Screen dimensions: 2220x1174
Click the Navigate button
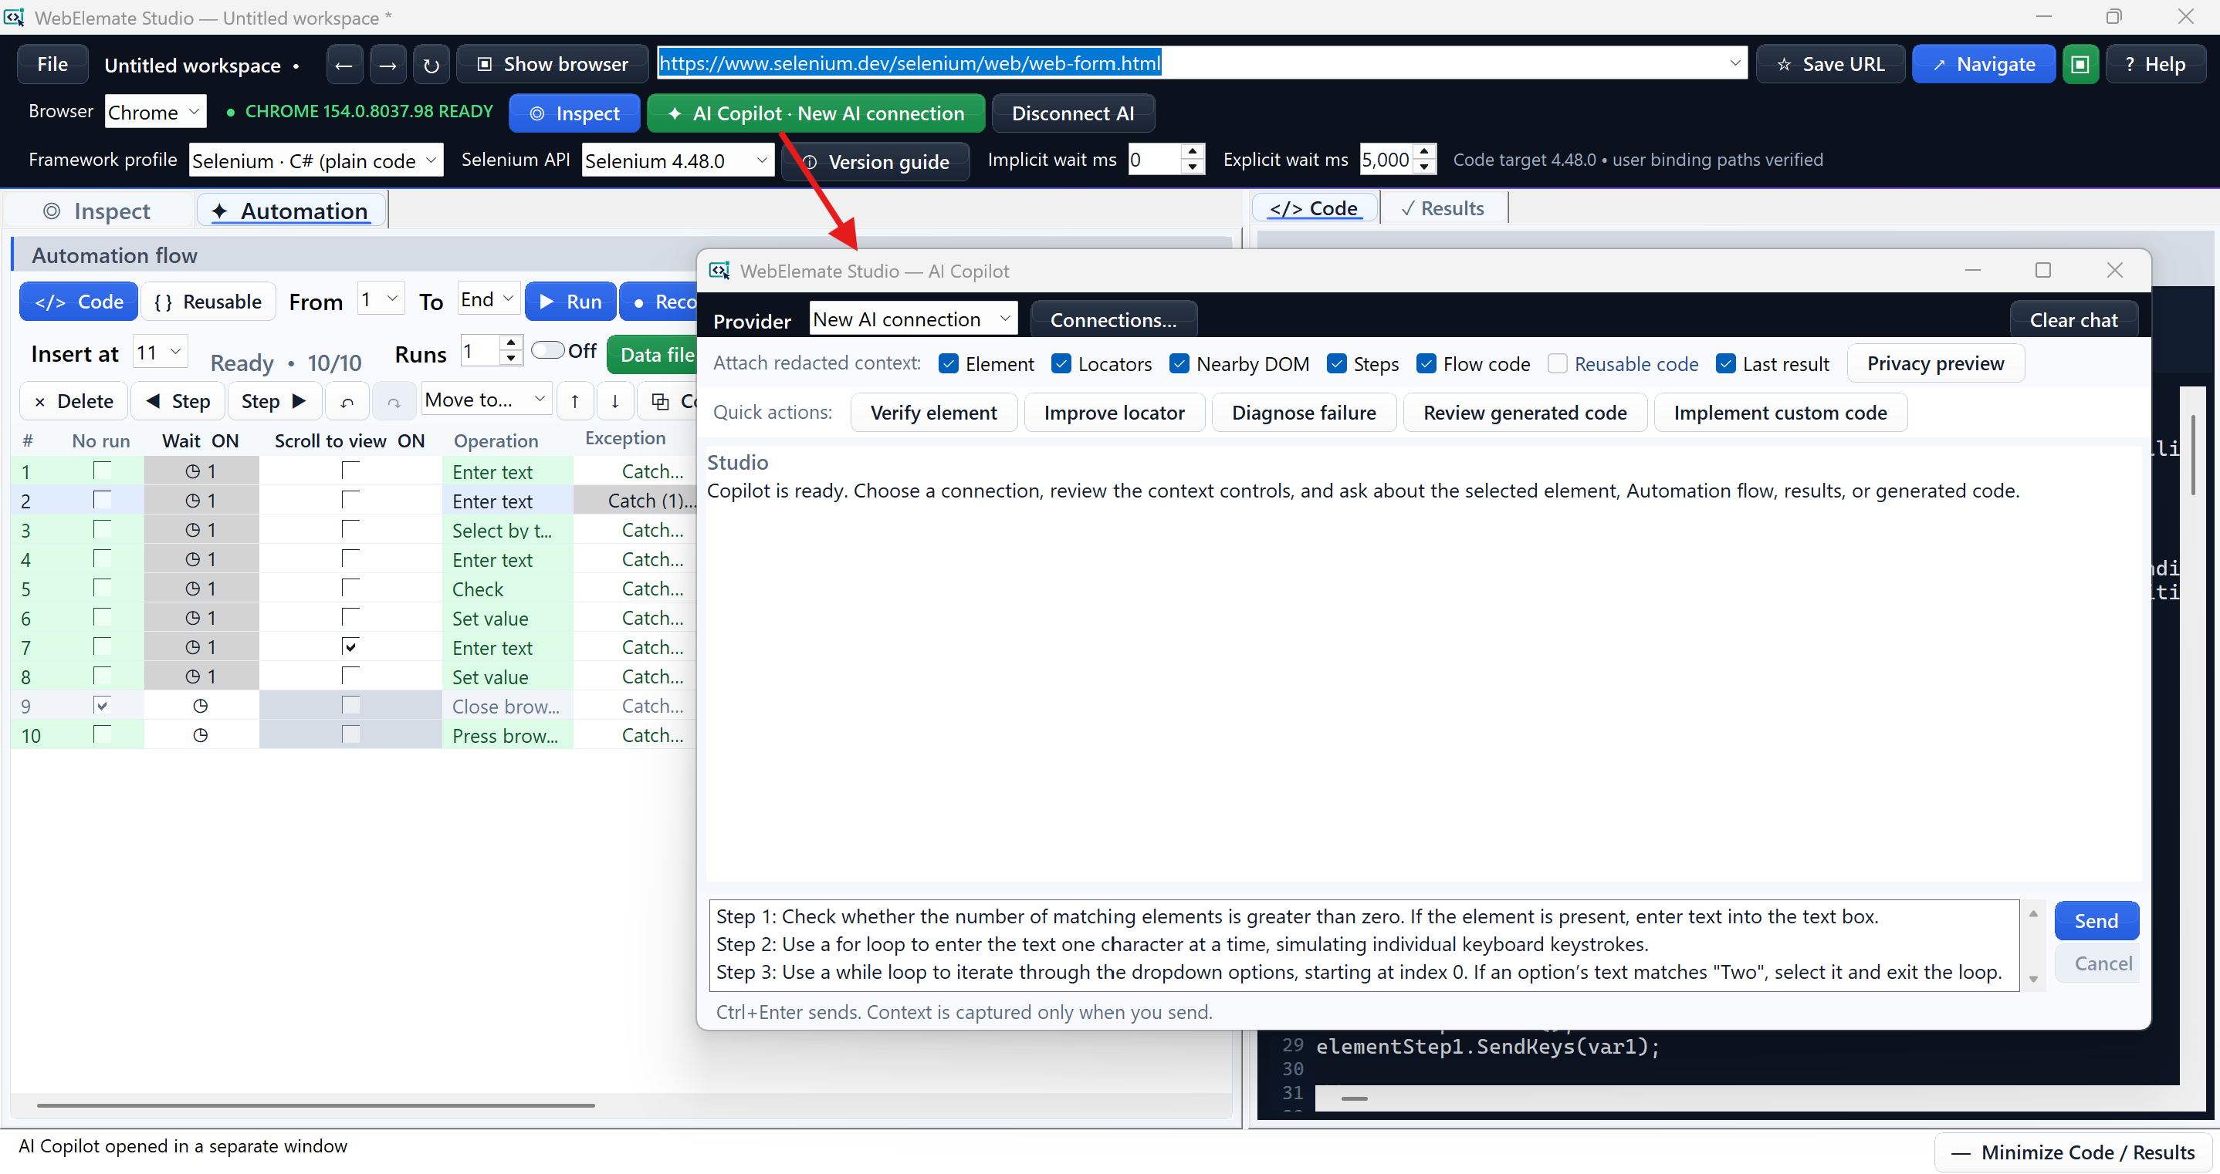pos(1983,65)
